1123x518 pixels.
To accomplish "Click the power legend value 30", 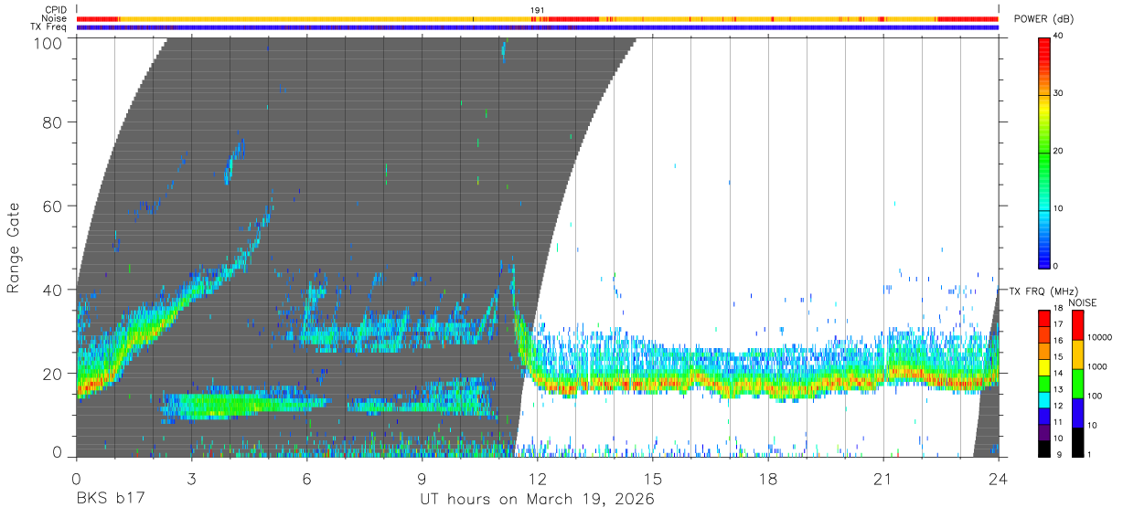I will click(1060, 94).
